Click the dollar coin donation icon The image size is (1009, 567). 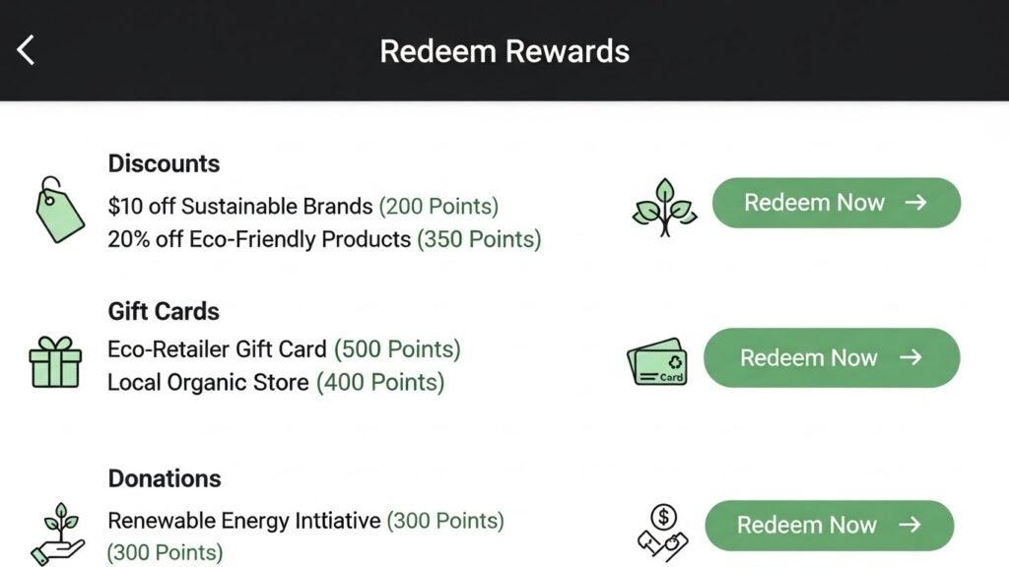[x=661, y=525]
